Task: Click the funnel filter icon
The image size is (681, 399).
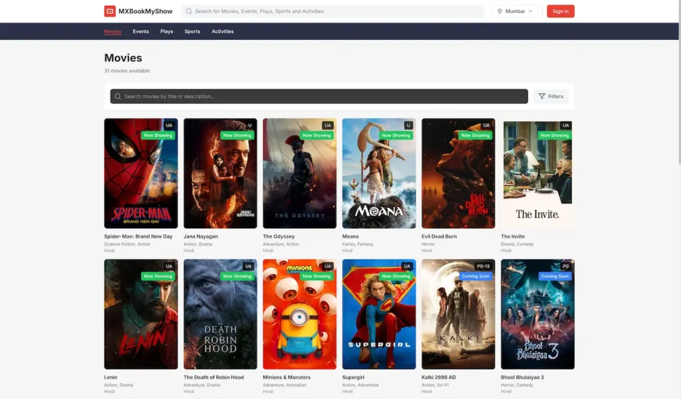Action: click(541, 96)
